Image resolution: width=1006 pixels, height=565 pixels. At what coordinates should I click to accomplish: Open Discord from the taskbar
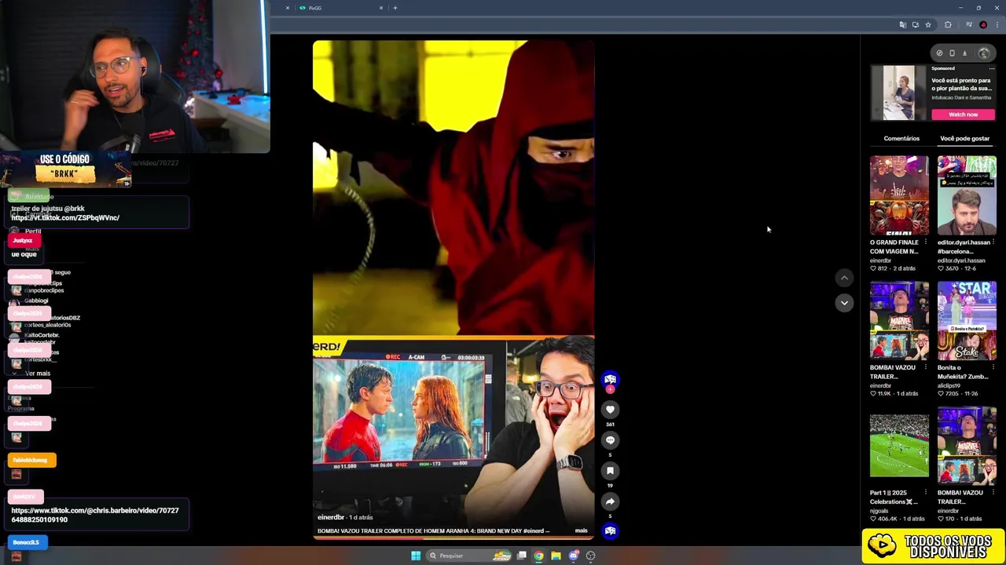click(574, 556)
